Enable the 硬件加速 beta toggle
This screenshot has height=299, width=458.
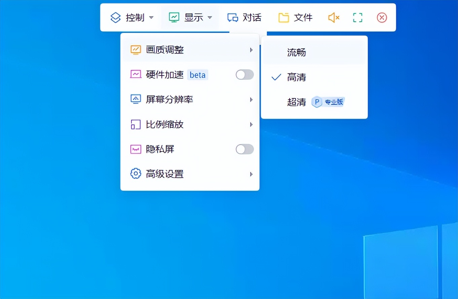click(x=244, y=75)
